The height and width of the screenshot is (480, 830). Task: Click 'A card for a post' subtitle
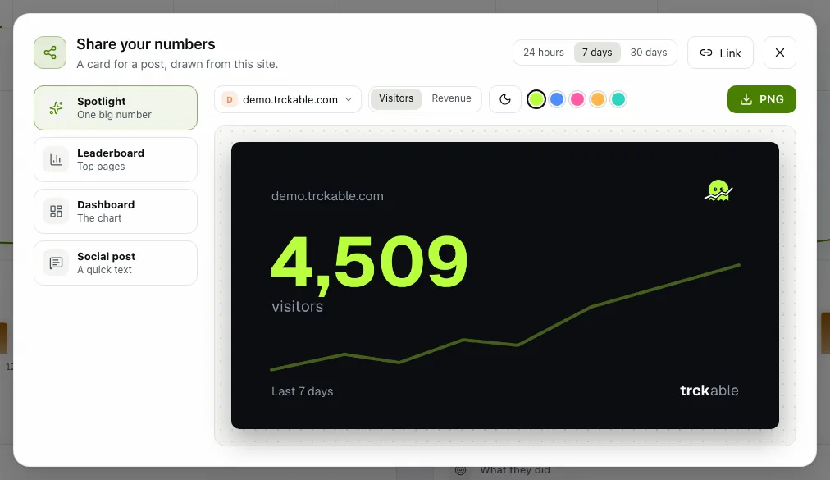[x=177, y=64]
